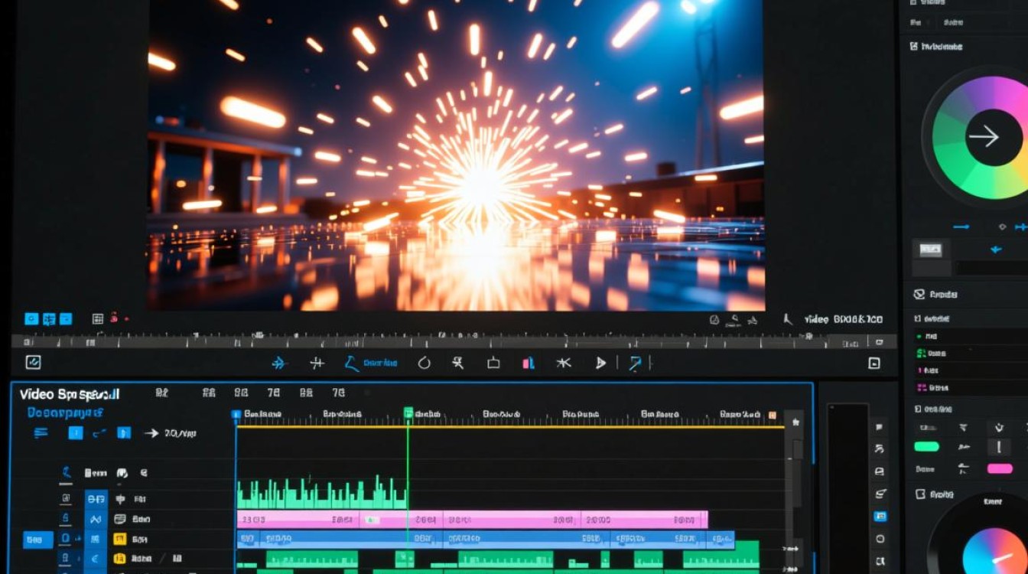The width and height of the screenshot is (1028, 574).
Task: Click the blue left arrow below the color wheel
Action: click(x=996, y=249)
